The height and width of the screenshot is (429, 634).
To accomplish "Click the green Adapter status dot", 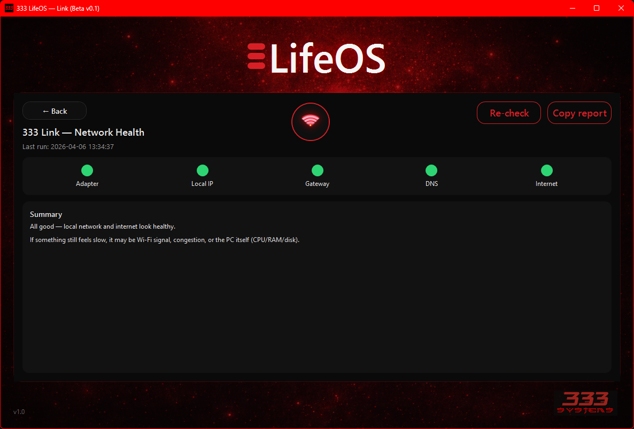I will click(87, 170).
